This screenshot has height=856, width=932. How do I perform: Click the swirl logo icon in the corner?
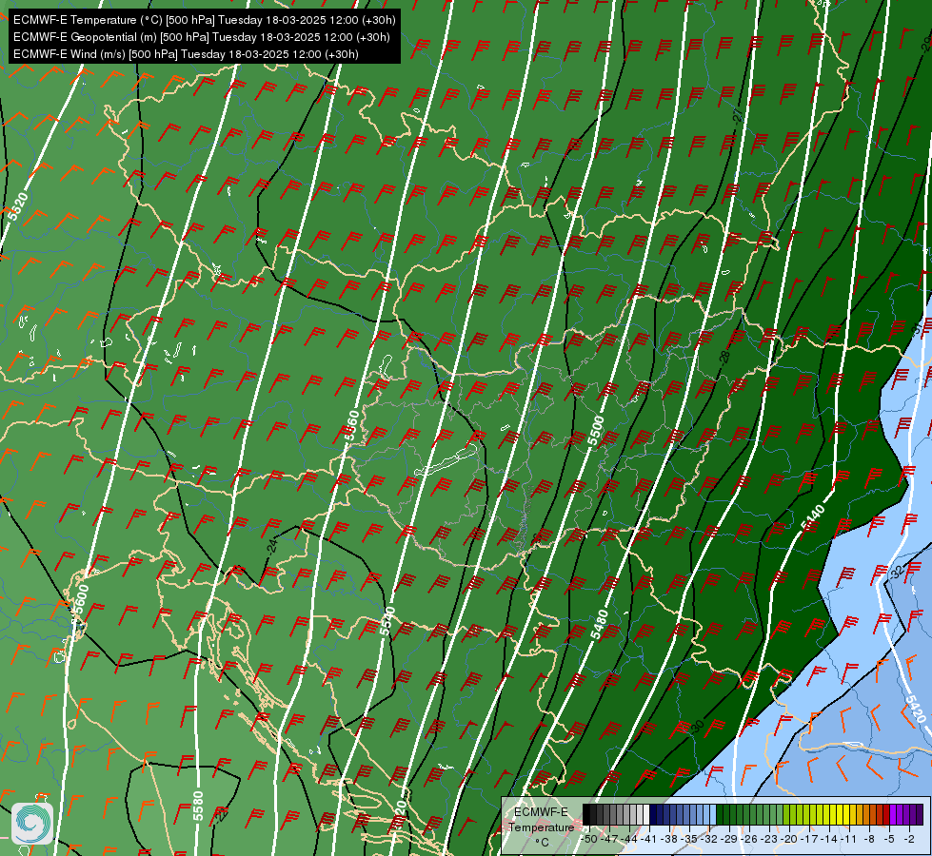pos(32,824)
